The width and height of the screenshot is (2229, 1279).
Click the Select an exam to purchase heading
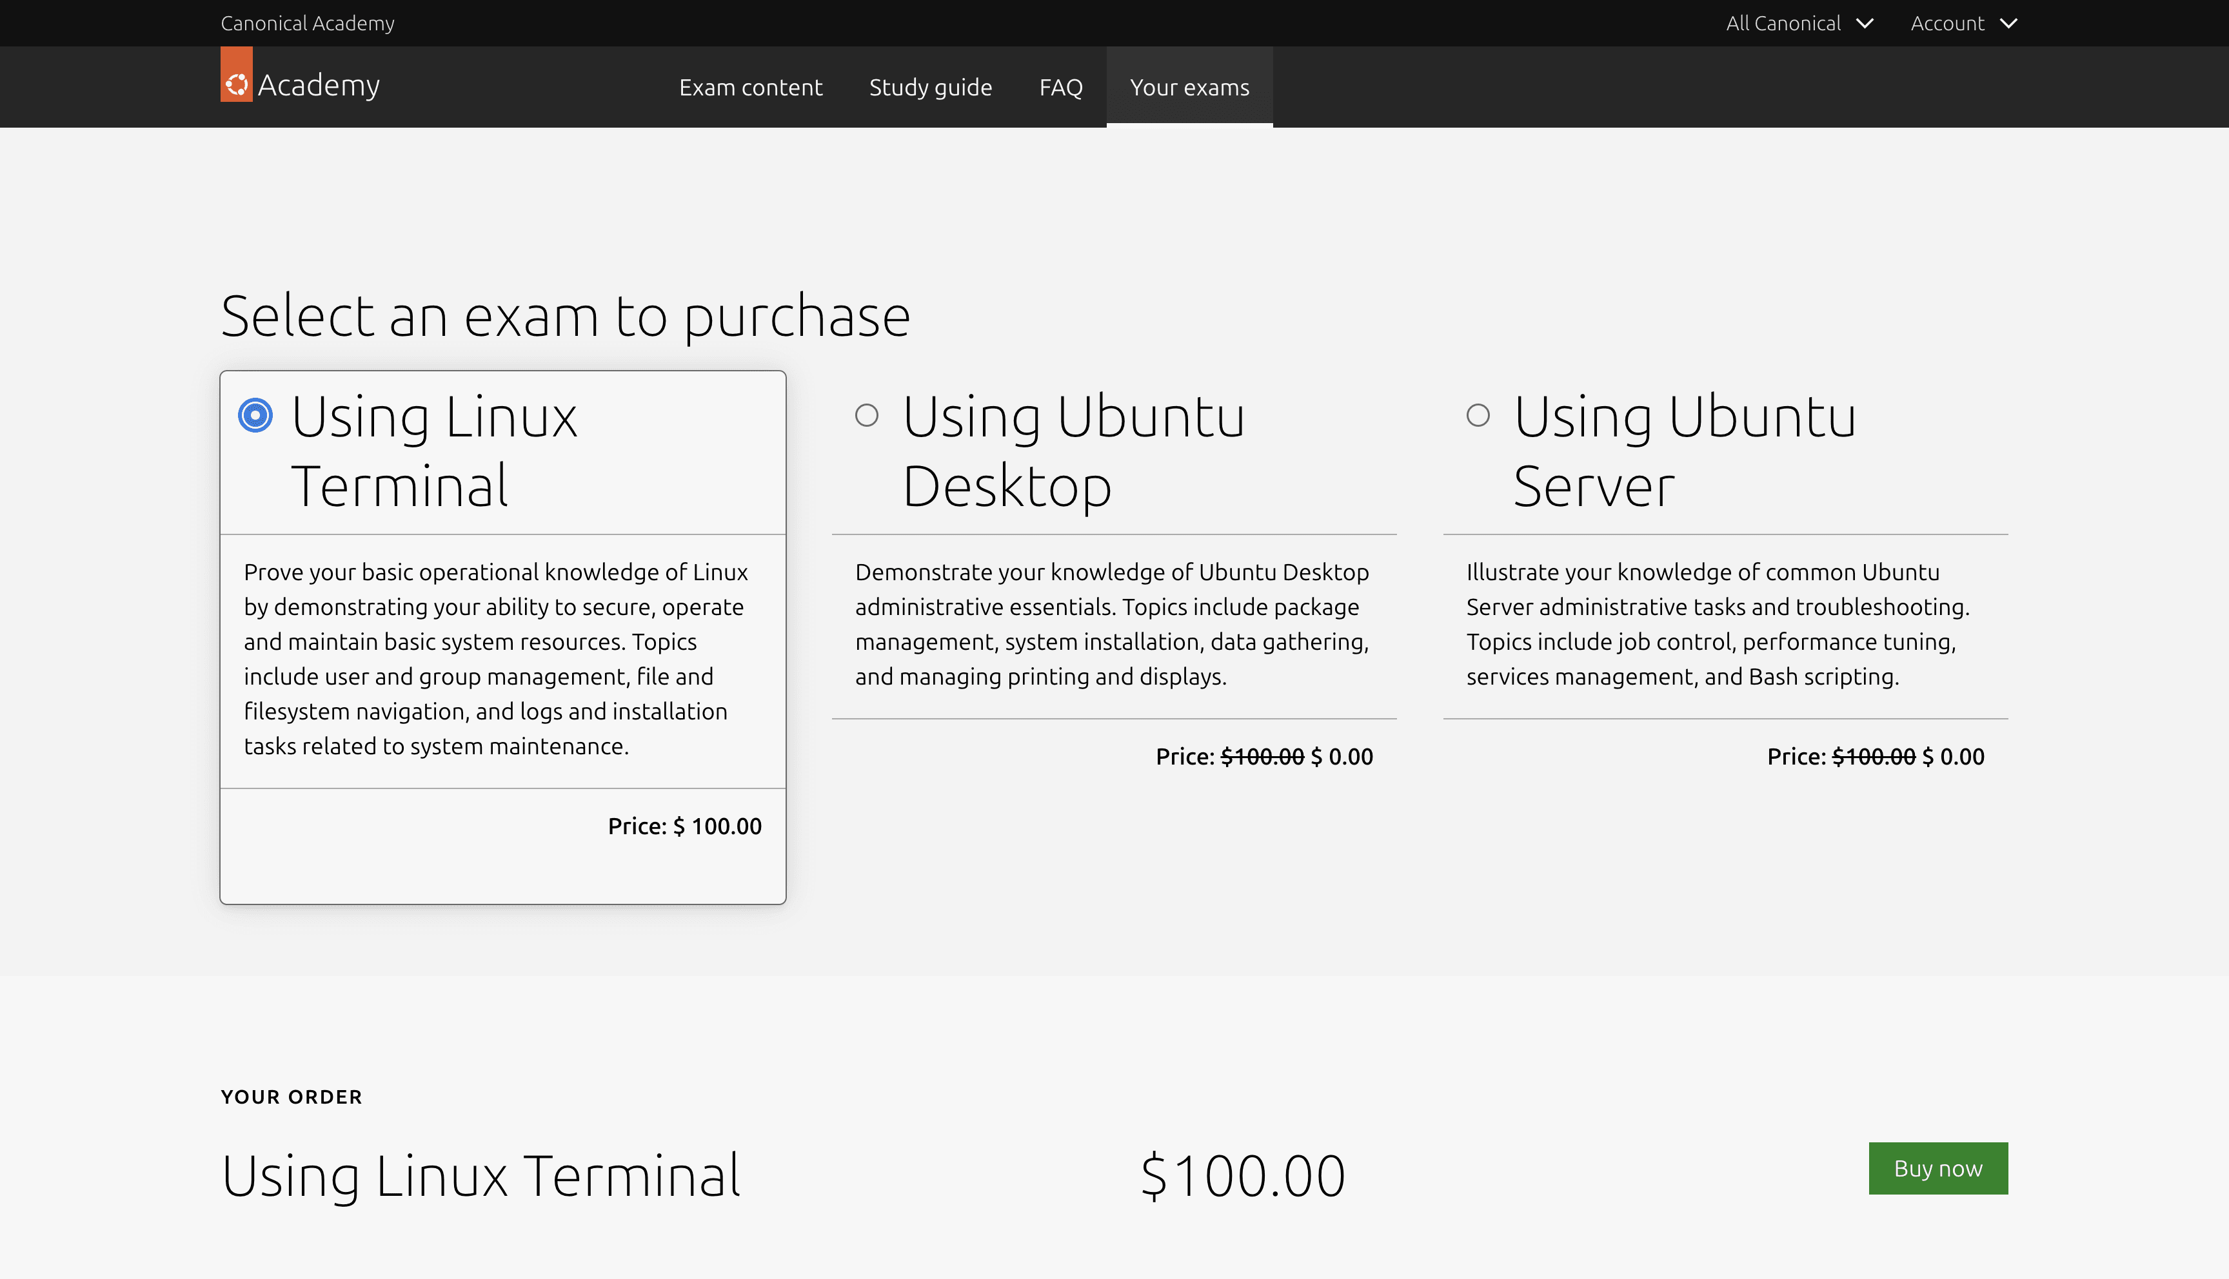coord(566,317)
